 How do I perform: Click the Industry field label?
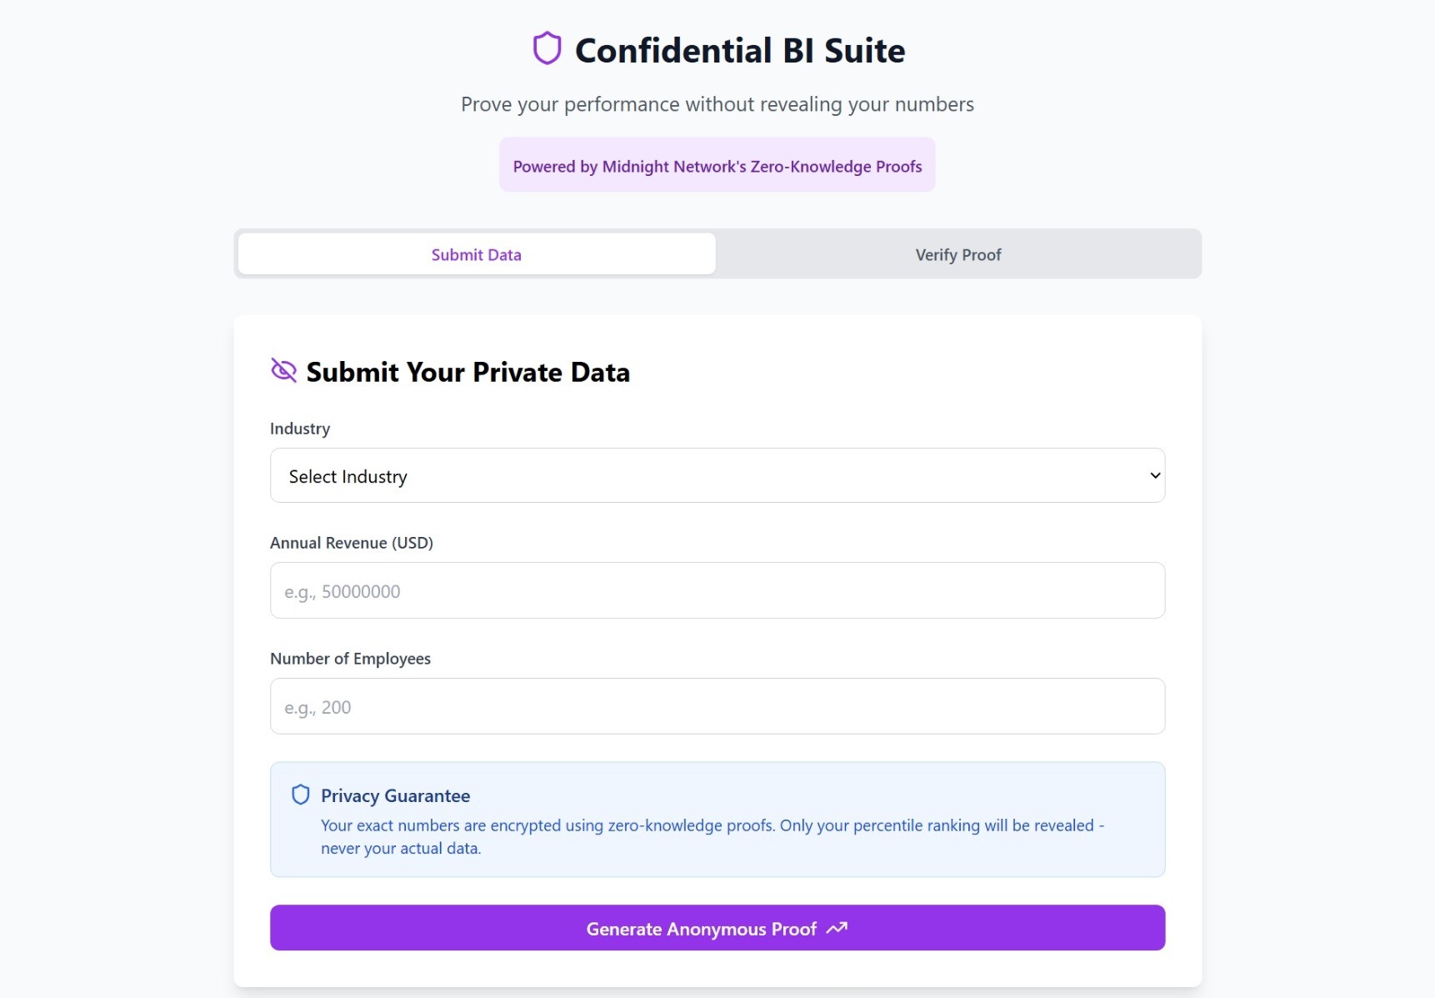300,429
